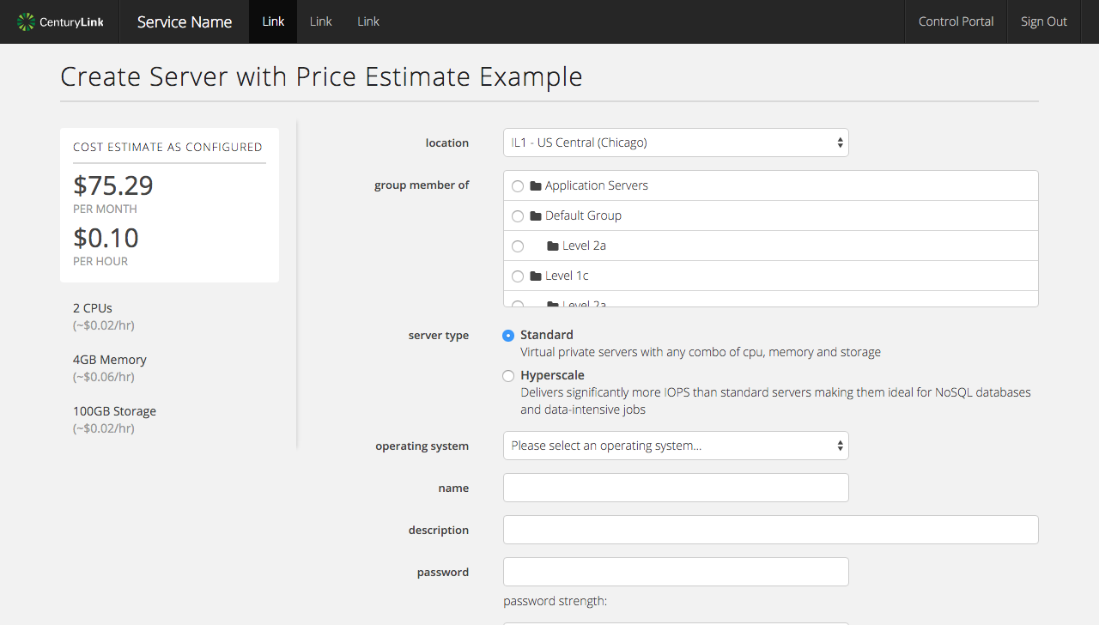Click the Default Group label
Screen dimensions: 1099x625
click(583, 215)
